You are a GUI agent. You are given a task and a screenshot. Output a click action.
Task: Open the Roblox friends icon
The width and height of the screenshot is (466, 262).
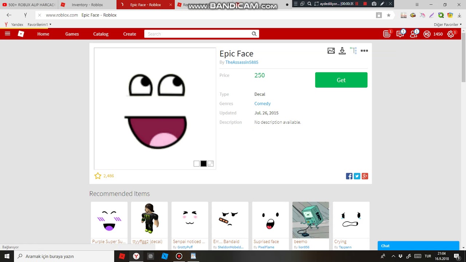point(414,34)
